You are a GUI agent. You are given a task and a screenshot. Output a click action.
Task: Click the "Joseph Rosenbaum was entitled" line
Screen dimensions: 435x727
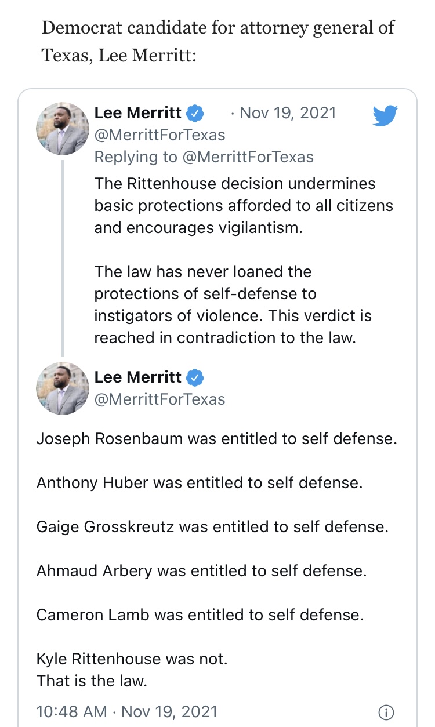216,438
